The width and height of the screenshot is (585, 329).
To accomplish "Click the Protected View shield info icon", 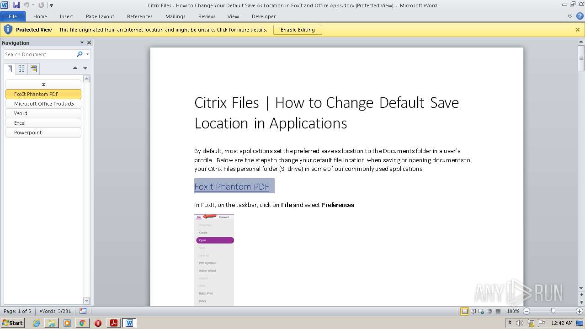I will [8, 30].
